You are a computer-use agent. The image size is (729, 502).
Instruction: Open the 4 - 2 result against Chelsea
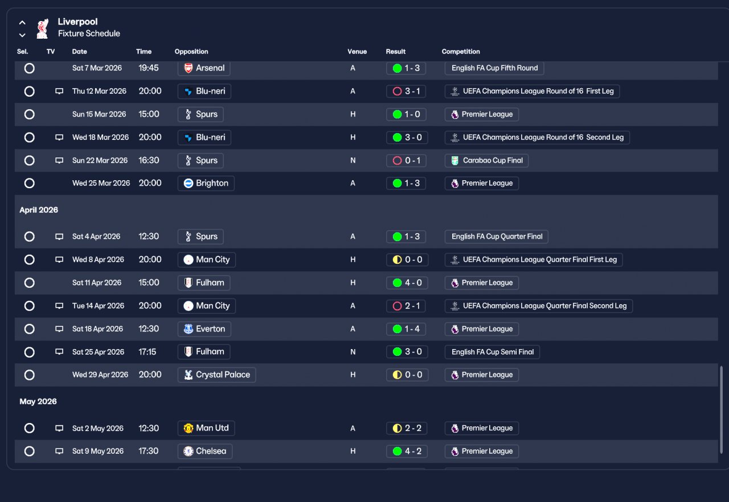click(x=407, y=451)
